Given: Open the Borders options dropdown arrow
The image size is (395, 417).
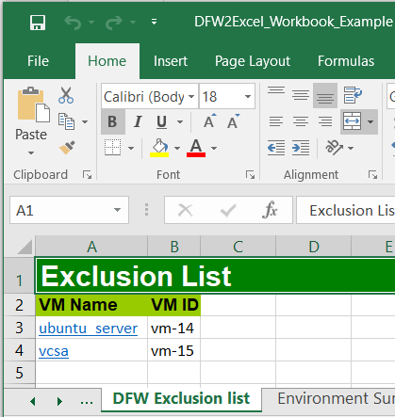Looking at the screenshot, I should coord(131,148).
